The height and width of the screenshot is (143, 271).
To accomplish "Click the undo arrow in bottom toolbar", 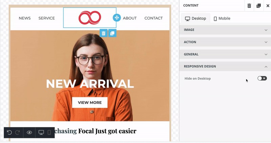I will [x=9, y=133].
